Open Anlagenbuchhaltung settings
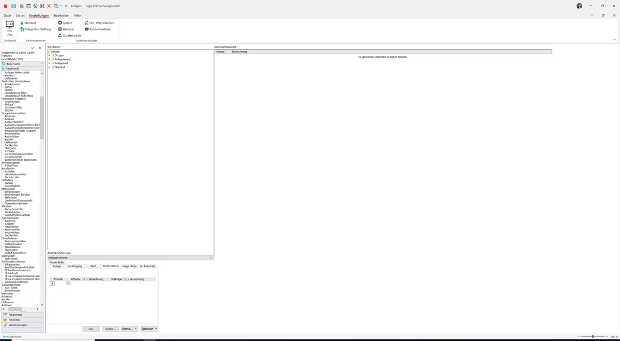The image size is (620, 341). click(x=36, y=29)
